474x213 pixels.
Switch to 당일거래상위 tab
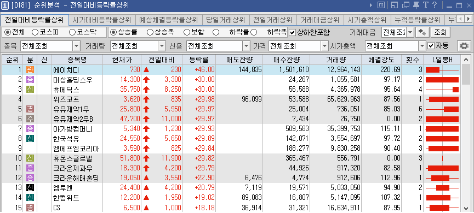(x=225, y=20)
